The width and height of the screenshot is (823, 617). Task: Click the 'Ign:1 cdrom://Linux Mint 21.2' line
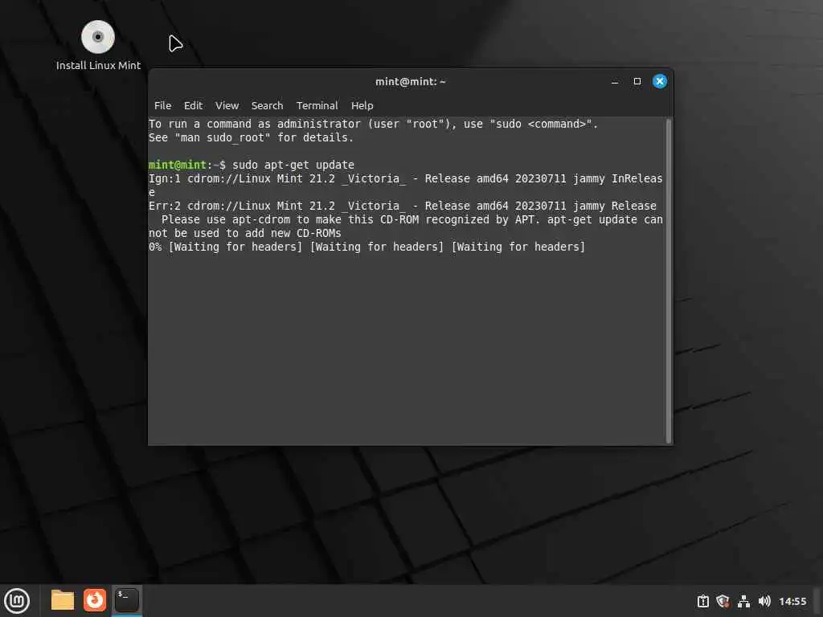tap(406, 178)
